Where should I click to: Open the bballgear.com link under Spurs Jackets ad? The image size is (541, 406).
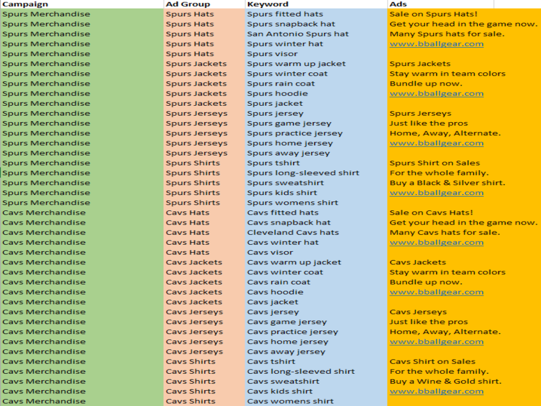pos(436,94)
